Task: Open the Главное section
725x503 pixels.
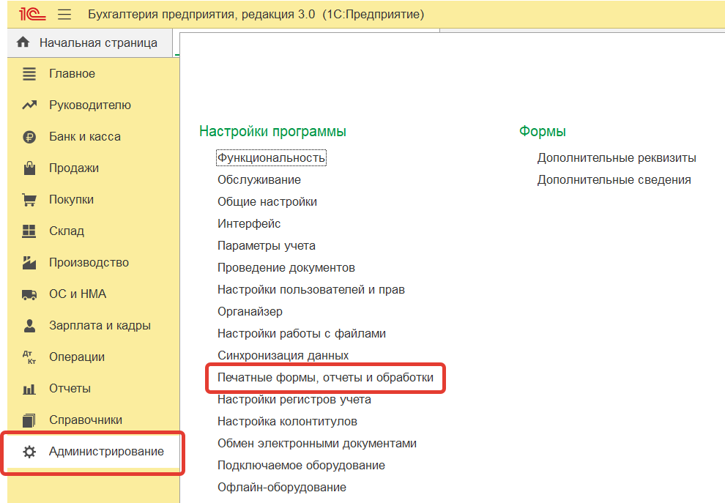Action: (x=72, y=73)
